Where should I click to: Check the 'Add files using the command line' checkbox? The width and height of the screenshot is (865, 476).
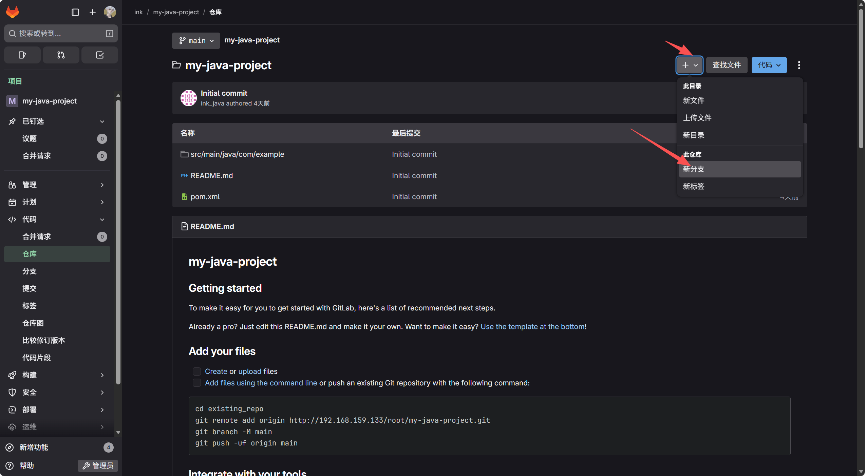coord(197,383)
